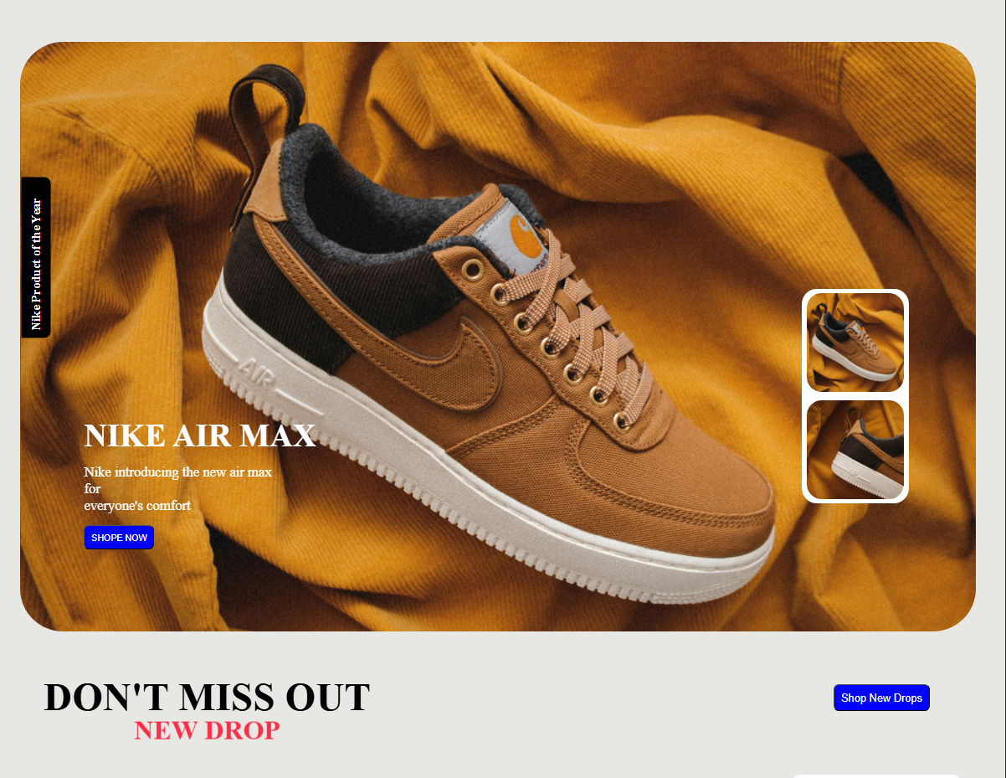Click the red NEW DROP text
Image resolution: width=1006 pixels, height=778 pixels.
(x=207, y=730)
